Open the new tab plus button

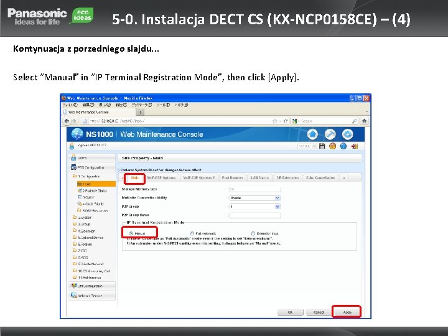tap(140, 112)
